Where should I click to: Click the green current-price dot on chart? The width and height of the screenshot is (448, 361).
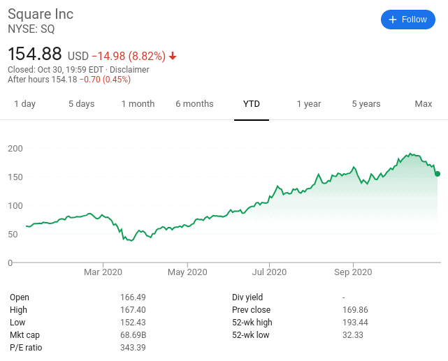438,174
